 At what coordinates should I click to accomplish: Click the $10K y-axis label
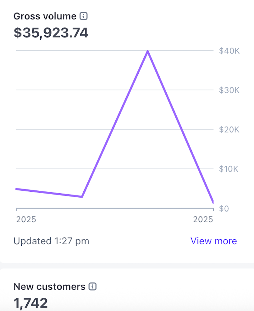coord(229,169)
